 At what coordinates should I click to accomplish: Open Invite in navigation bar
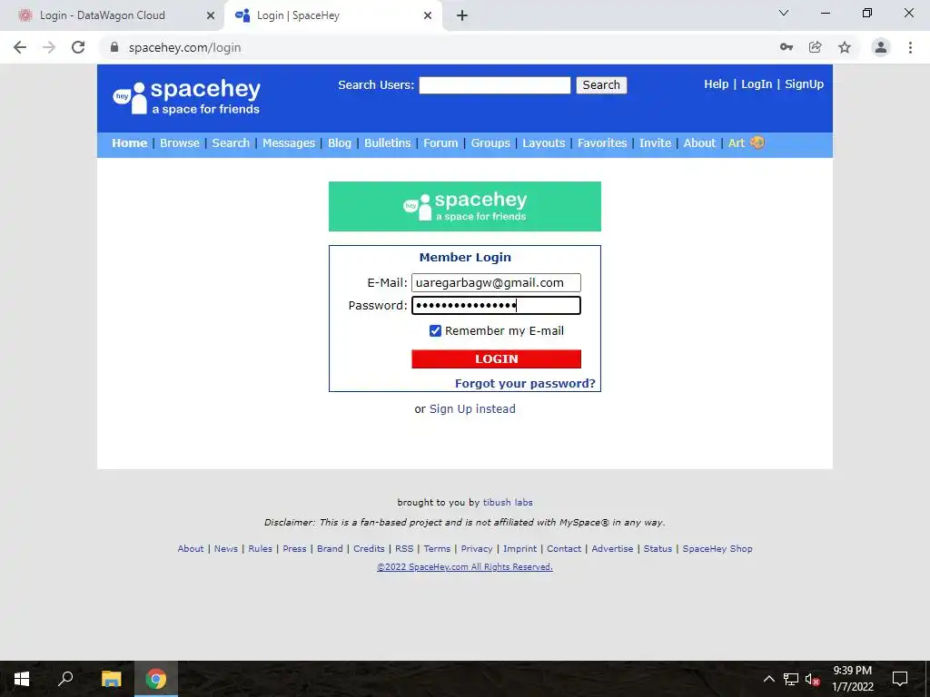pos(655,142)
